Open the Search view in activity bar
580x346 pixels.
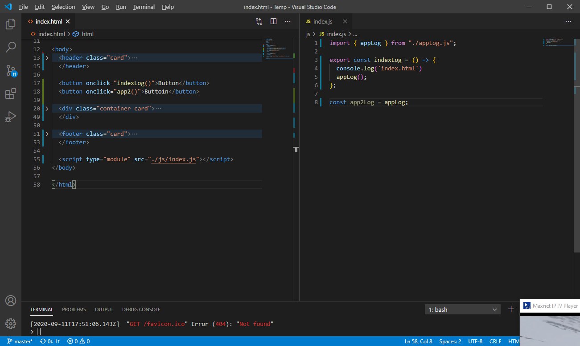pos(11,47)
